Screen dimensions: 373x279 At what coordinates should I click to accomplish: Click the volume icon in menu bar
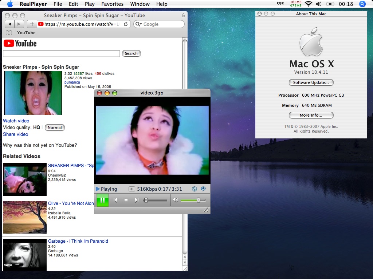click(x=319, y=4)
